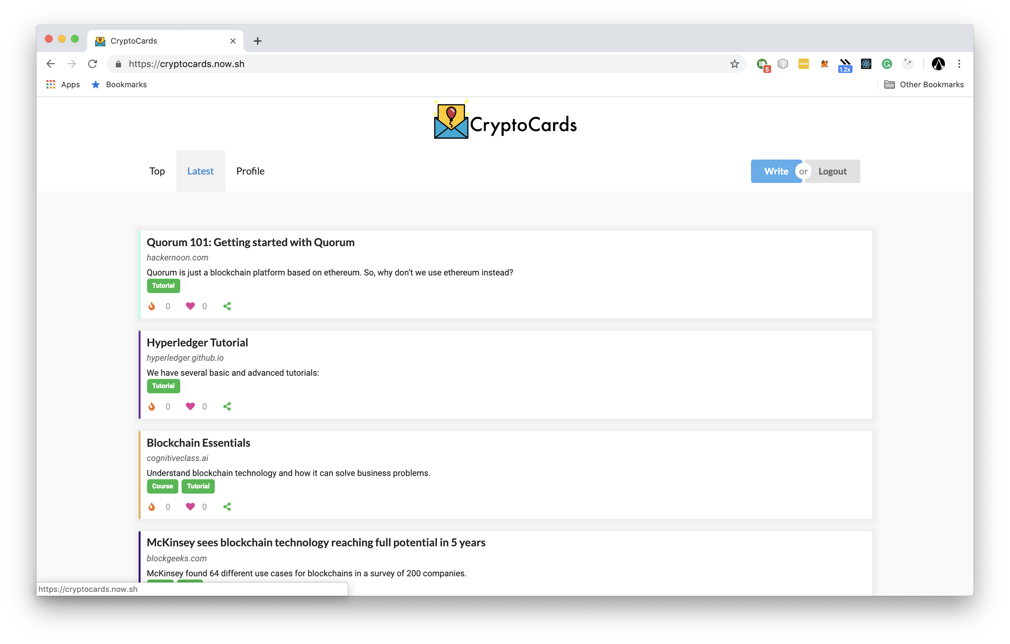
Task: Click the Write button
Action: pyautogui.click(x=776, y=171)
